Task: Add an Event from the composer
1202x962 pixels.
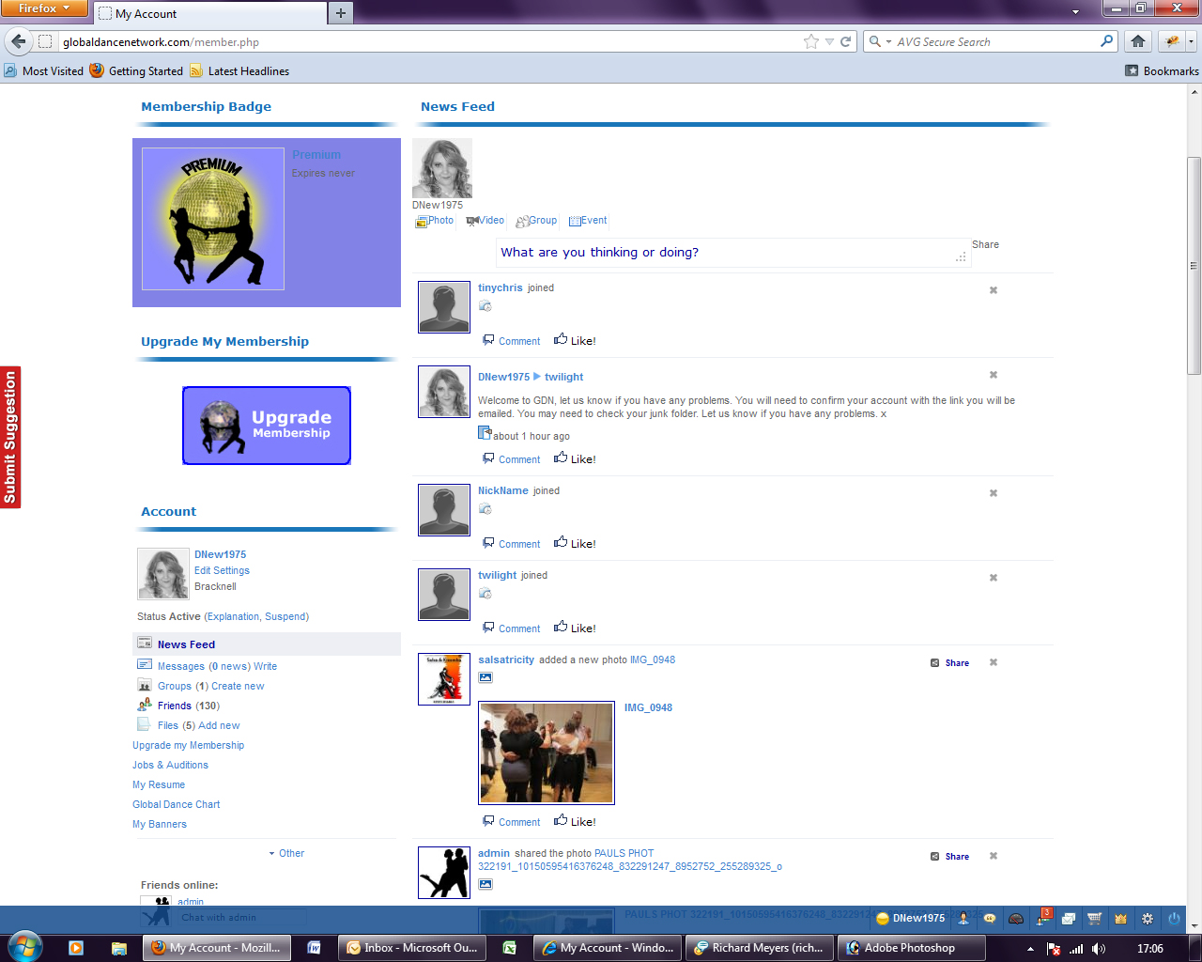Action: [x=588, y=221]
